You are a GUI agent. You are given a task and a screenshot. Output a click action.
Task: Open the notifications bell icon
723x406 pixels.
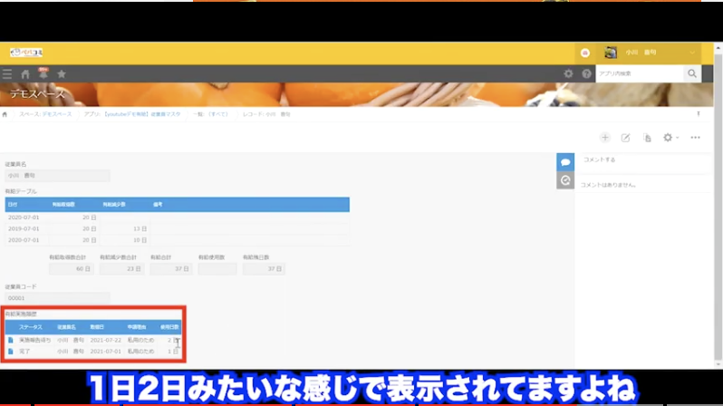coord(43,74)
